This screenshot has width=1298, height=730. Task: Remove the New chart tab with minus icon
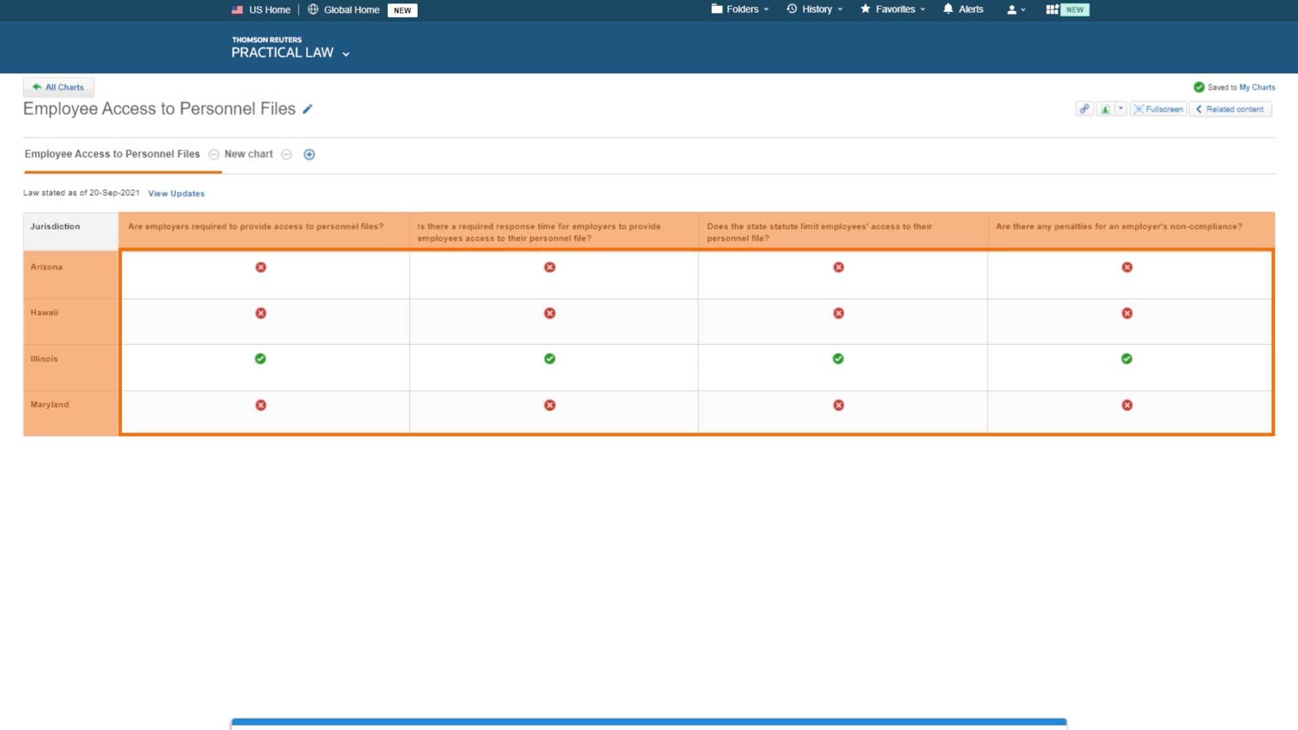click(286, 154)
